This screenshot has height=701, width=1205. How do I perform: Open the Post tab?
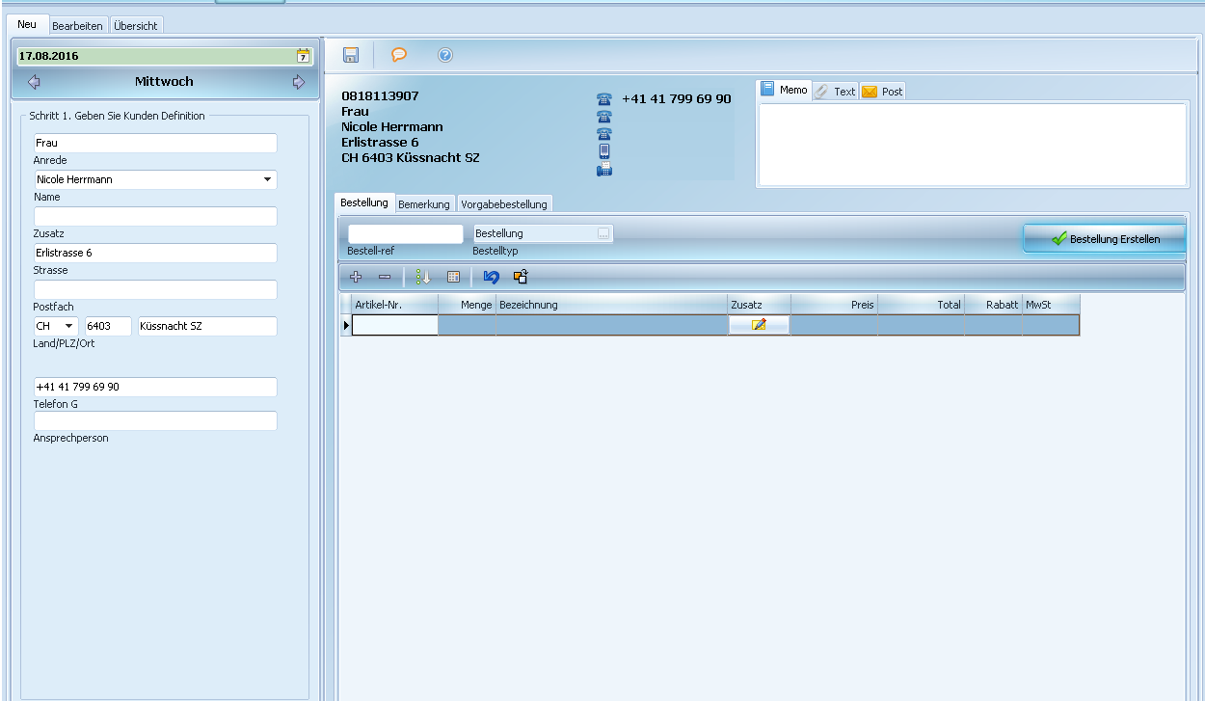(882, 92)
